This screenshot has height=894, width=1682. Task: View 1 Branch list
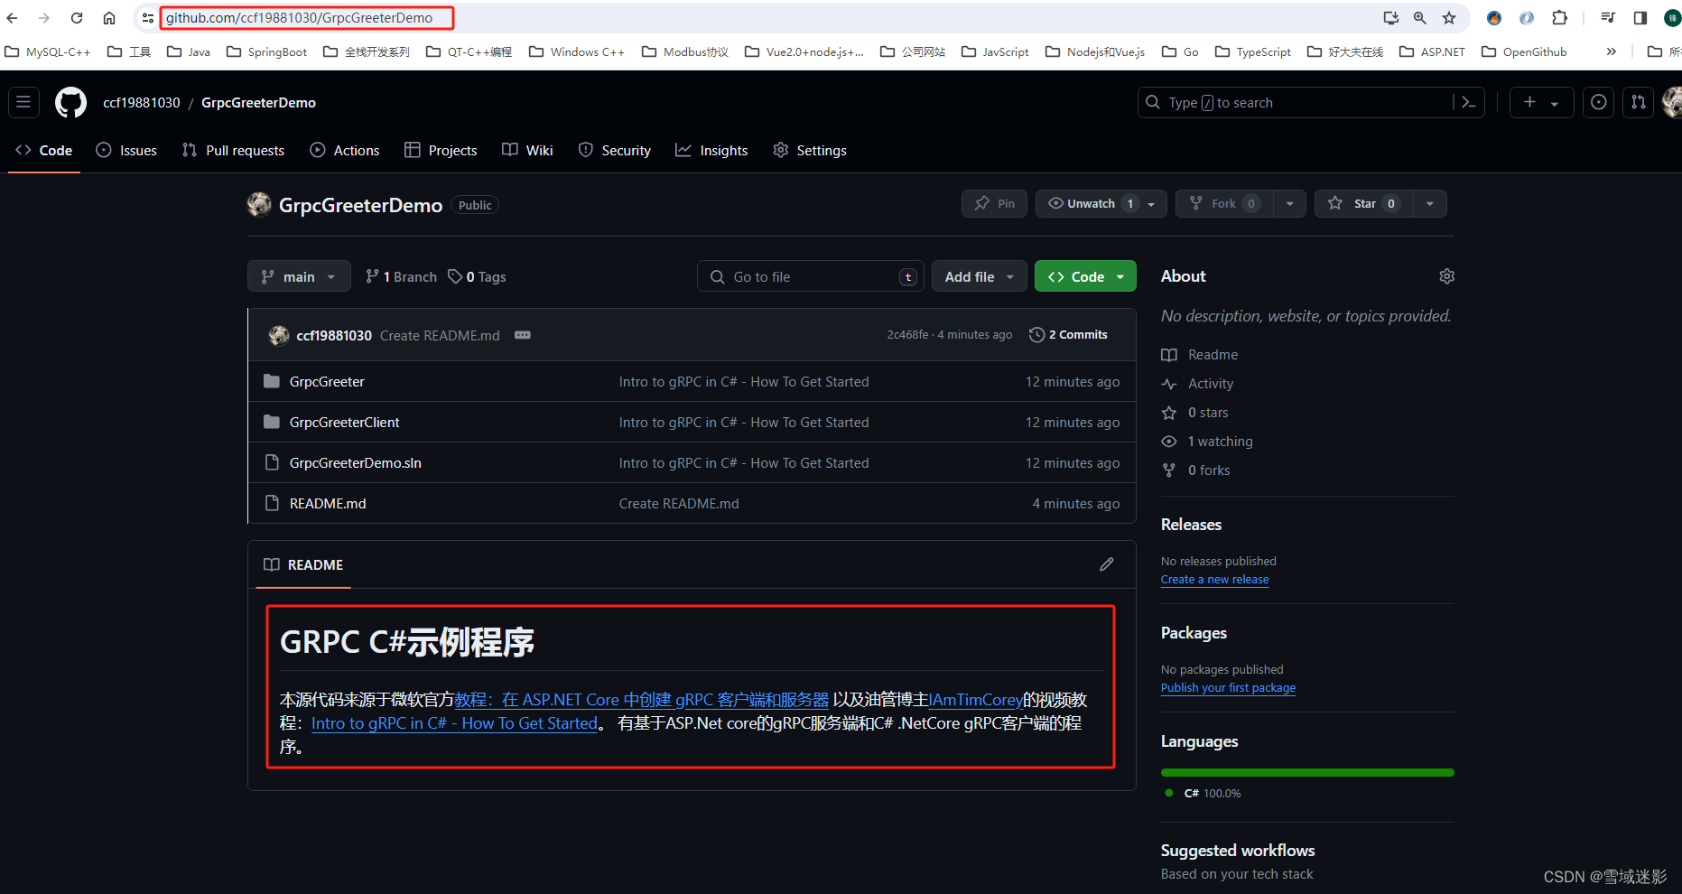[401, 276]
